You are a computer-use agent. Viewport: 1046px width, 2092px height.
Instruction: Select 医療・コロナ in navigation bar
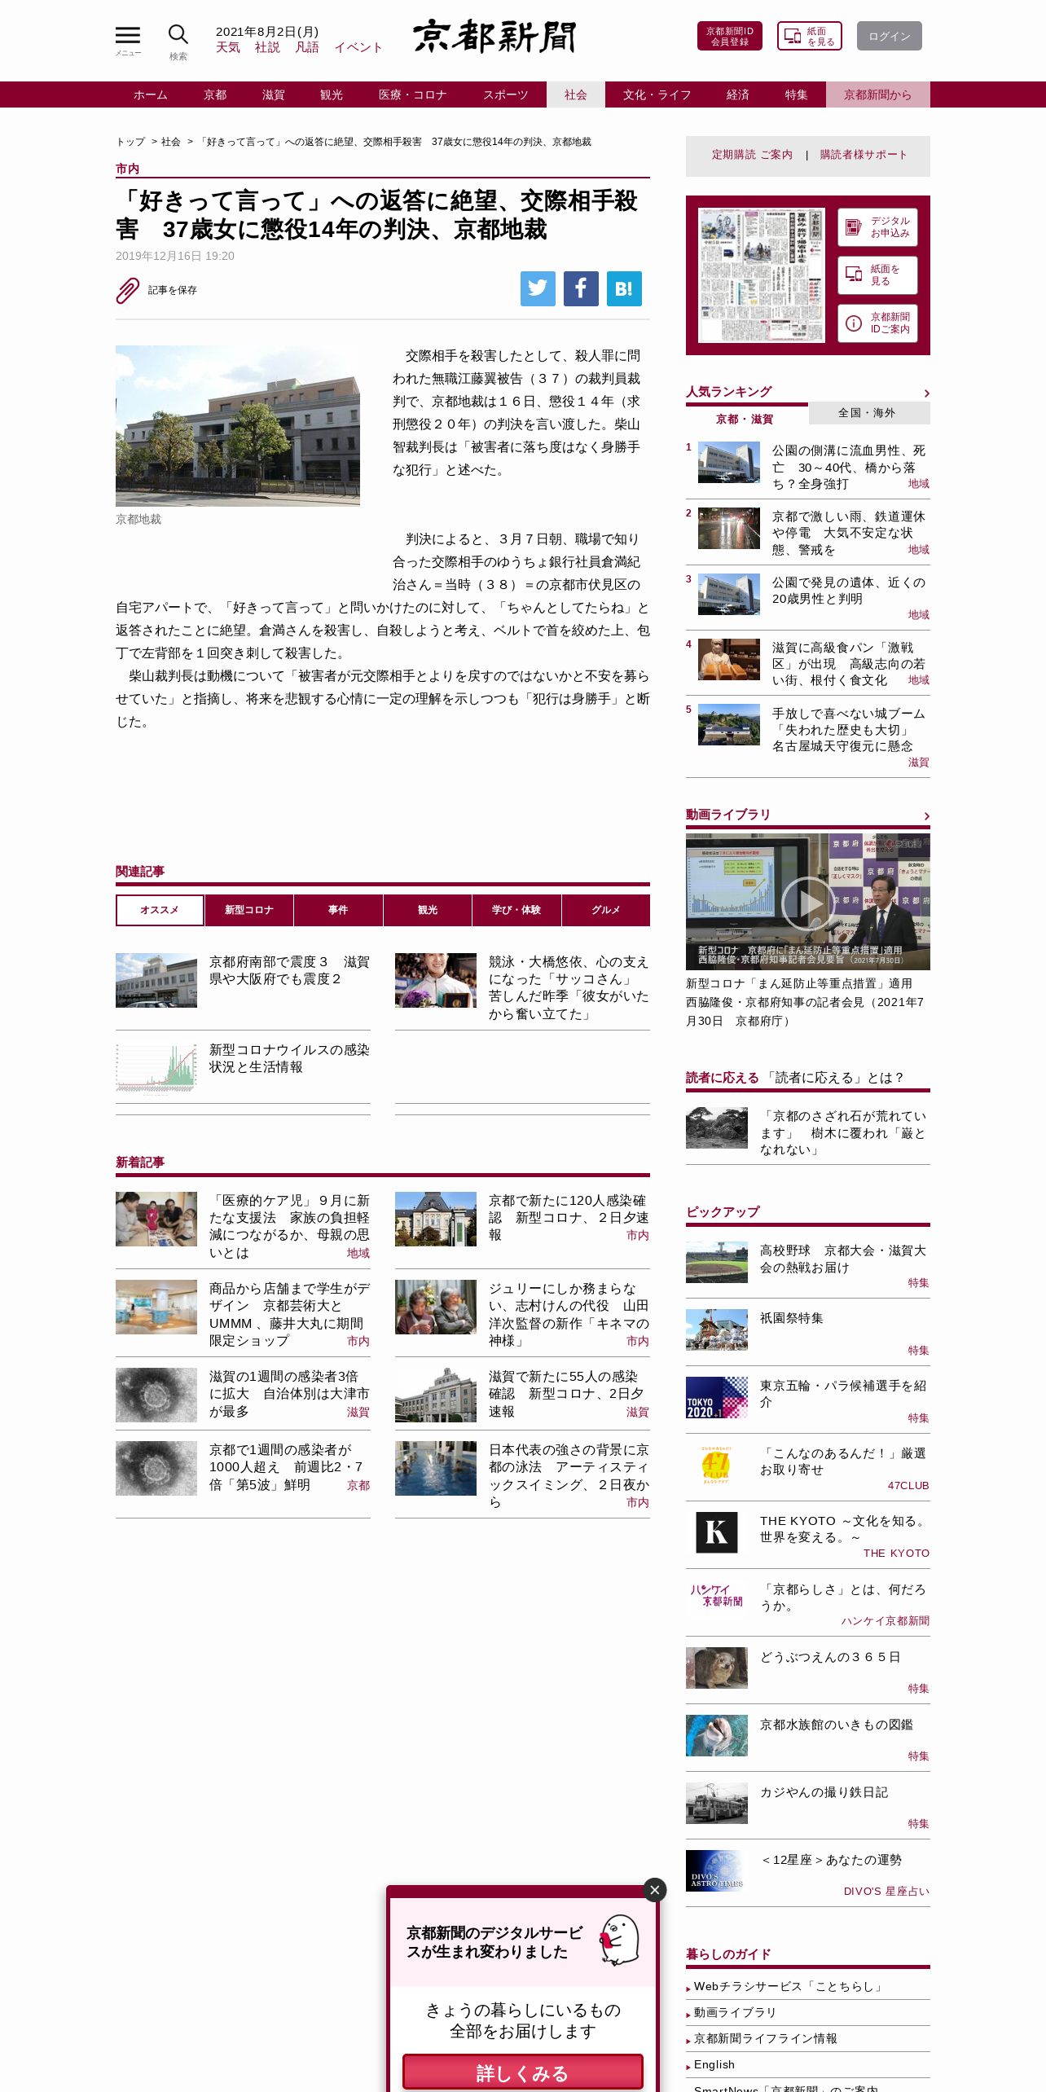[x=413, y=94]
